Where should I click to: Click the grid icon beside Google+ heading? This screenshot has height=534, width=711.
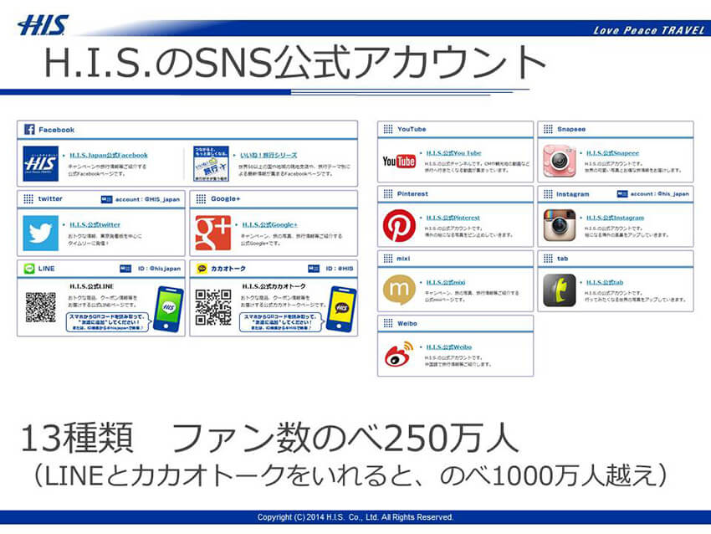[x=201, y=198]
